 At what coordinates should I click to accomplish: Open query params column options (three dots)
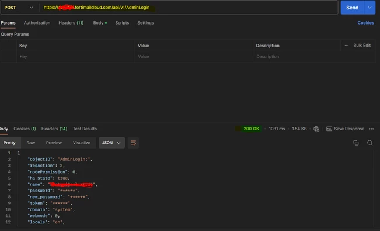pyautogui.click(x=347, y=46)
